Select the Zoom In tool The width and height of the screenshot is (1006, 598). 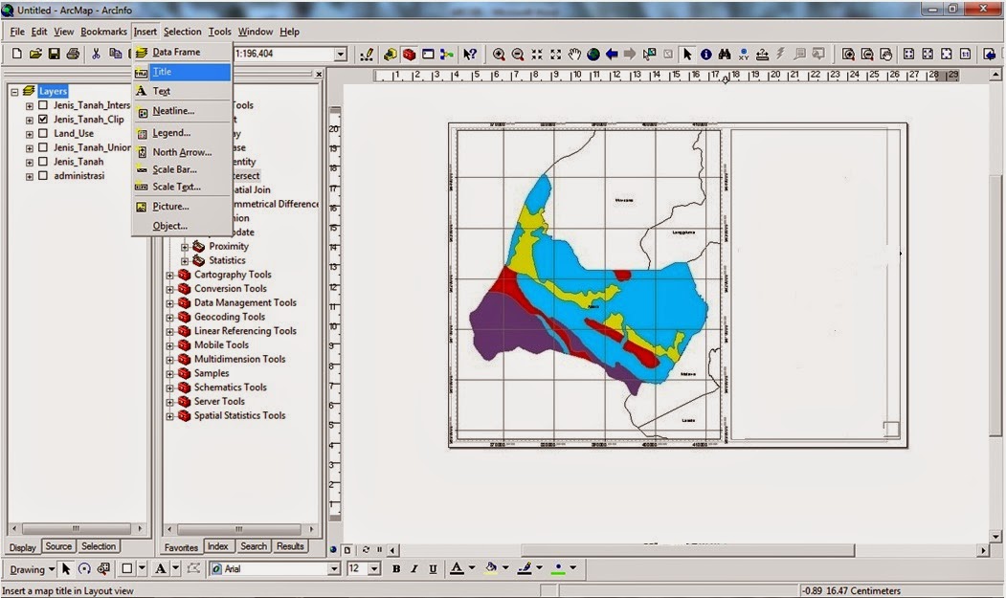tap(499, 55)
